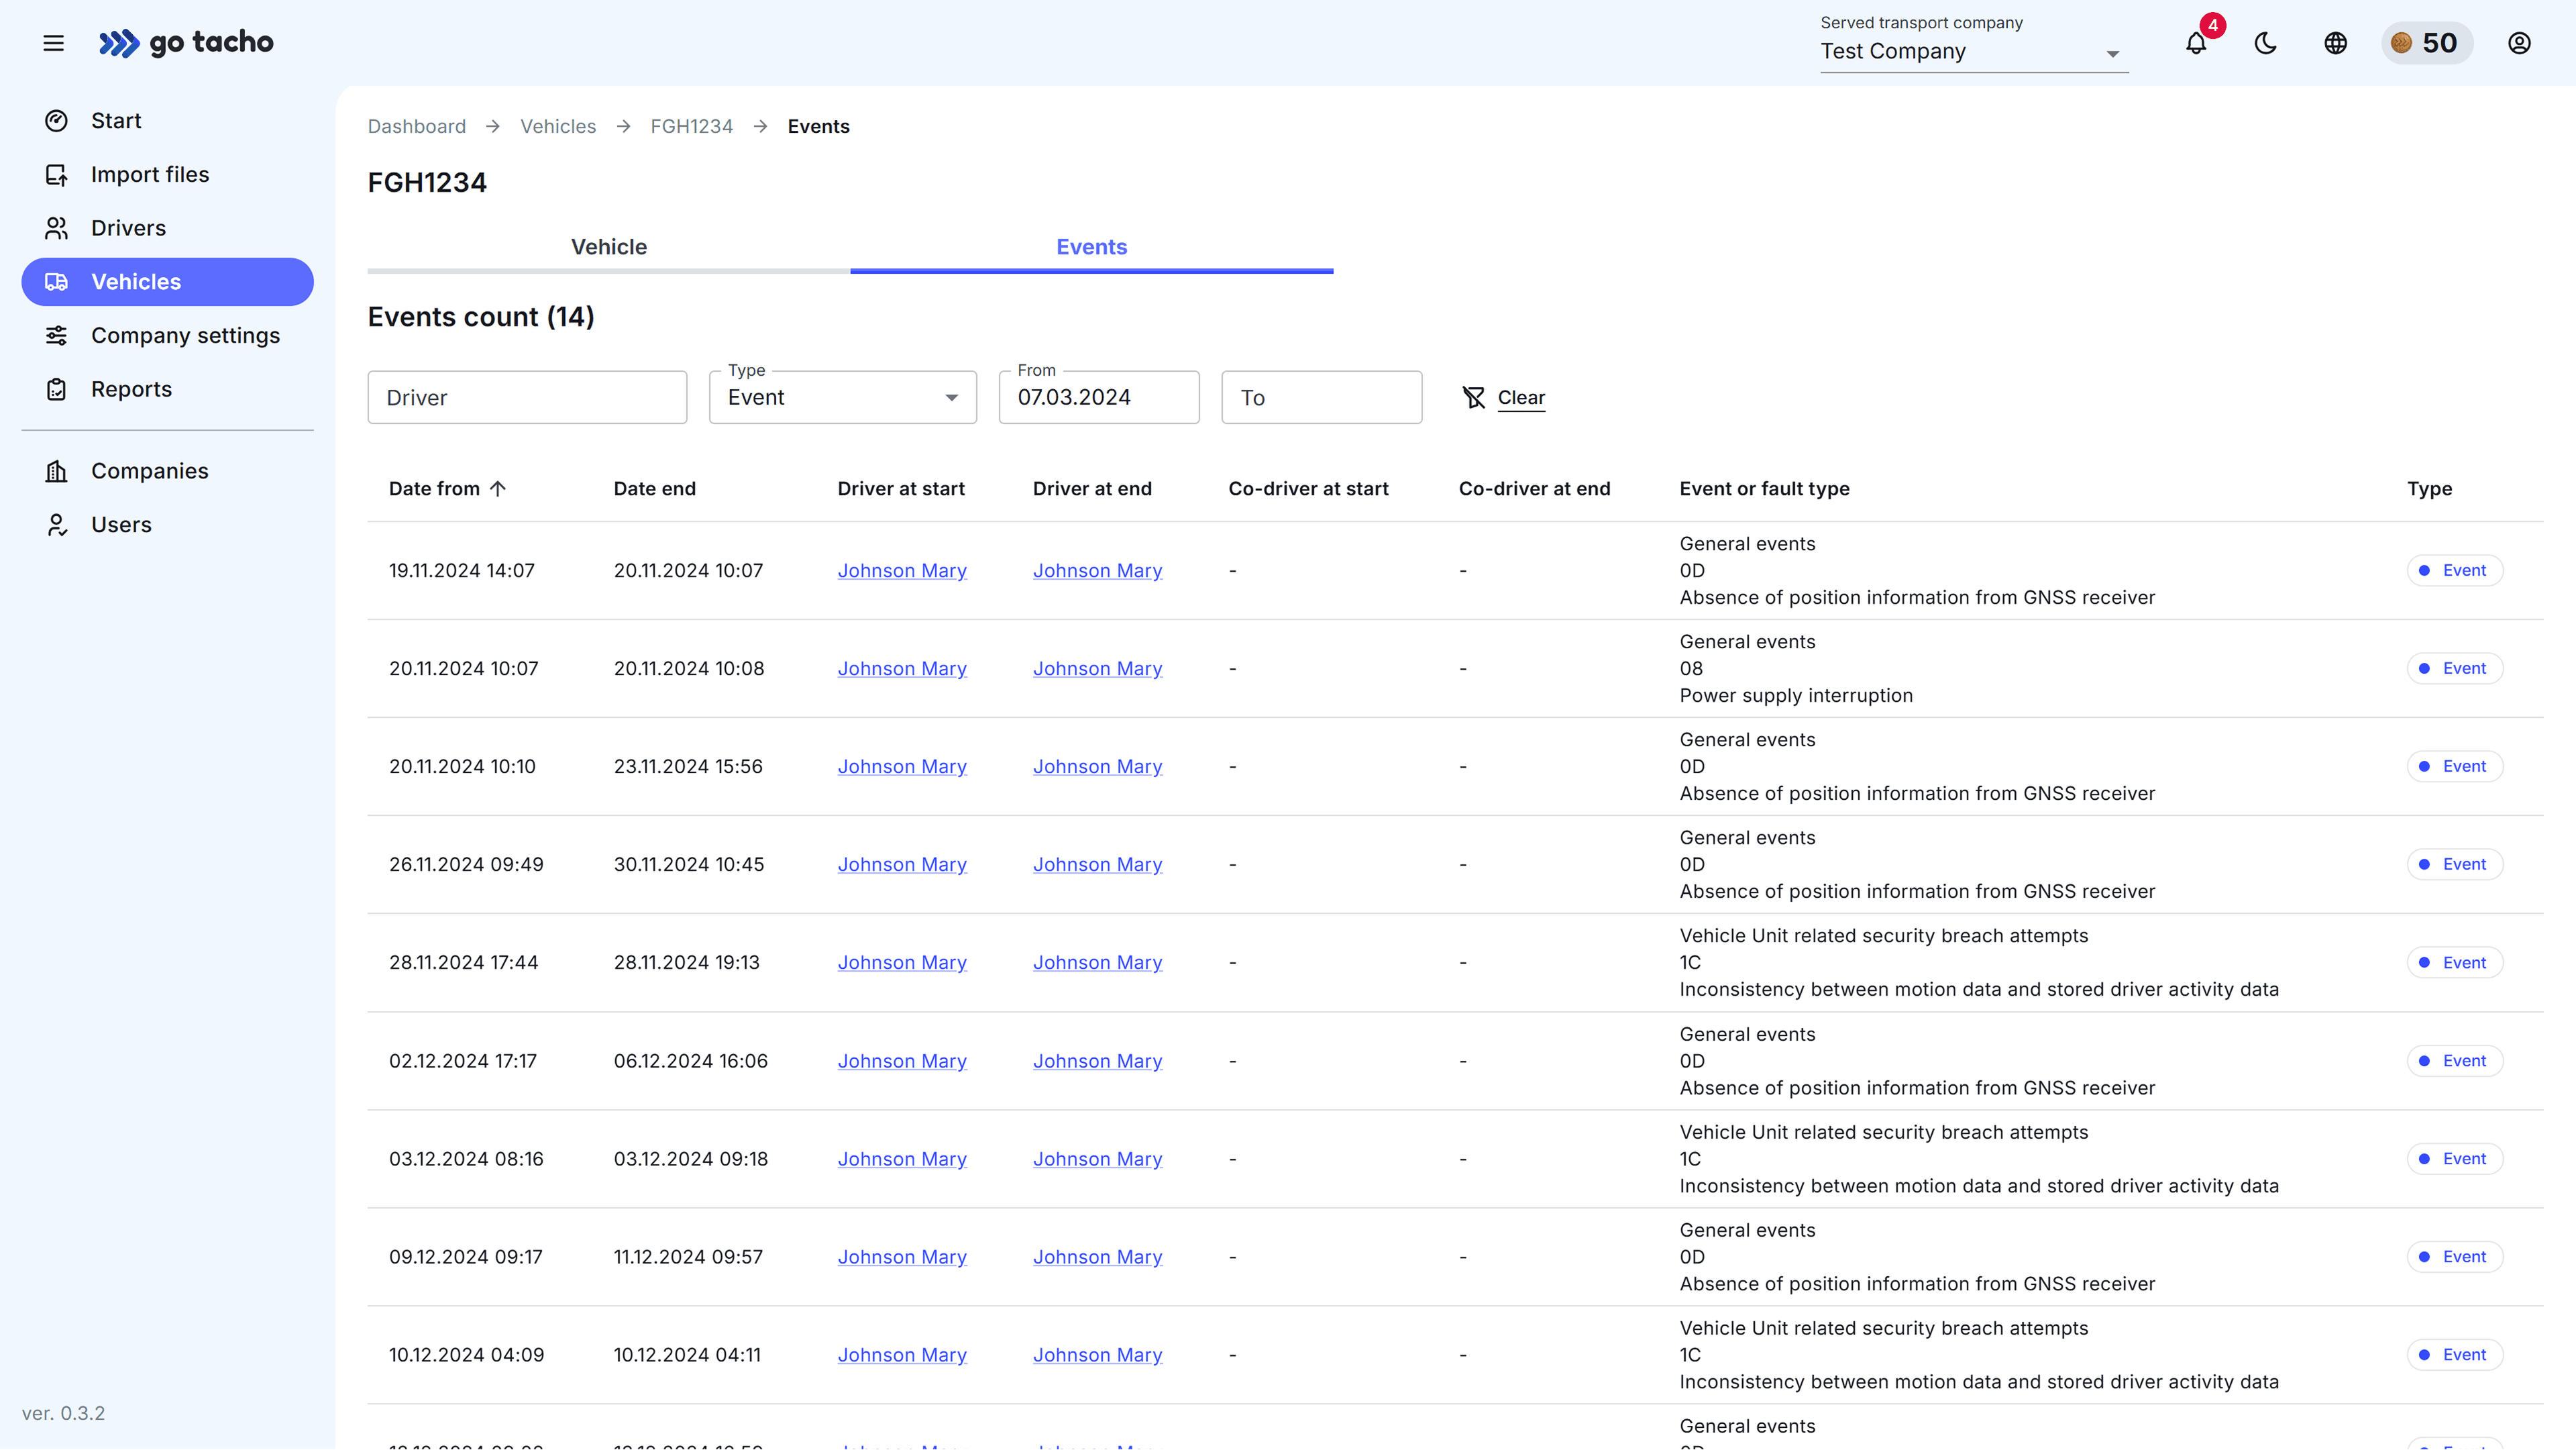Open the hamburger menu icon

pos(54,43)
